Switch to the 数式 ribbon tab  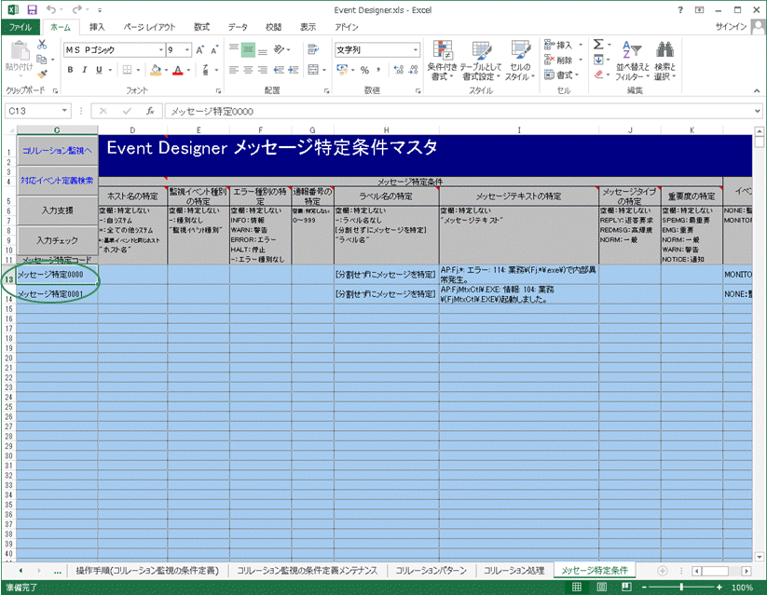[201, 27]
